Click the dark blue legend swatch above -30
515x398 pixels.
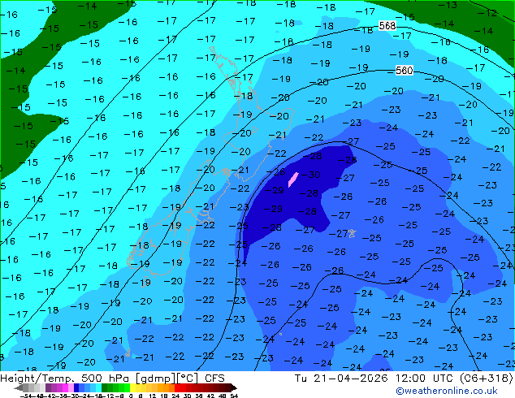coord(76,387)
